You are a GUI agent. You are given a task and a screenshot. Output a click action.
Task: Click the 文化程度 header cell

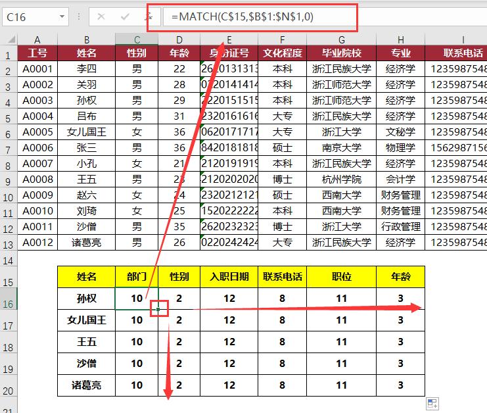tap(282, 53)
